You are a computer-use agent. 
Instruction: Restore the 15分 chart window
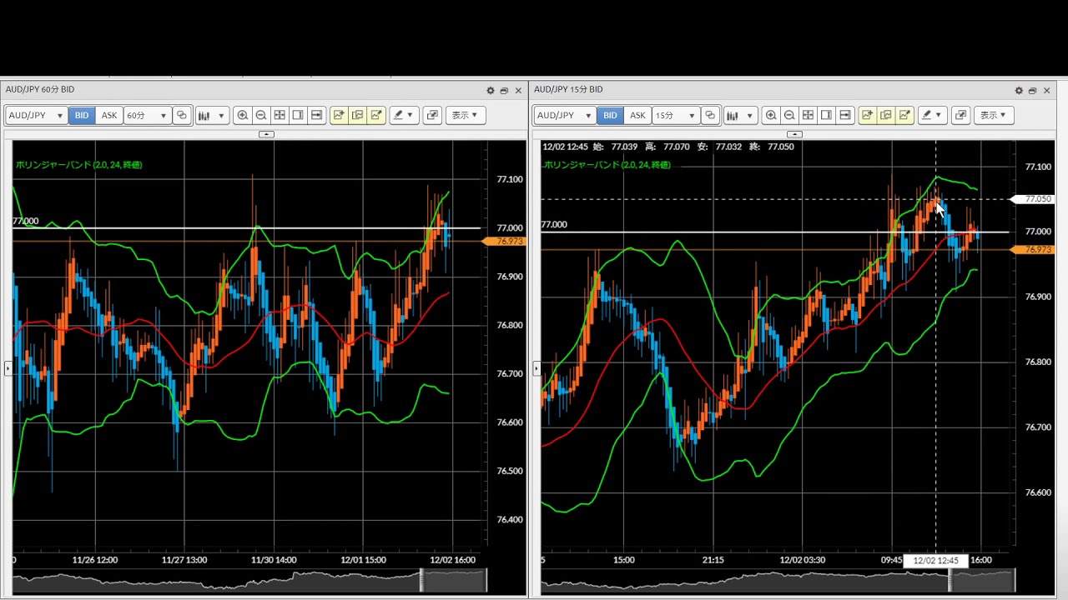1032,90
